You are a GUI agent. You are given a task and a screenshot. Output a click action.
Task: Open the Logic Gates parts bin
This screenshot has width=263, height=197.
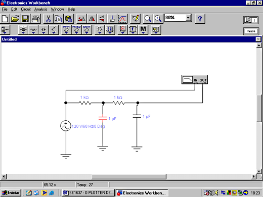tap(100, 30)
